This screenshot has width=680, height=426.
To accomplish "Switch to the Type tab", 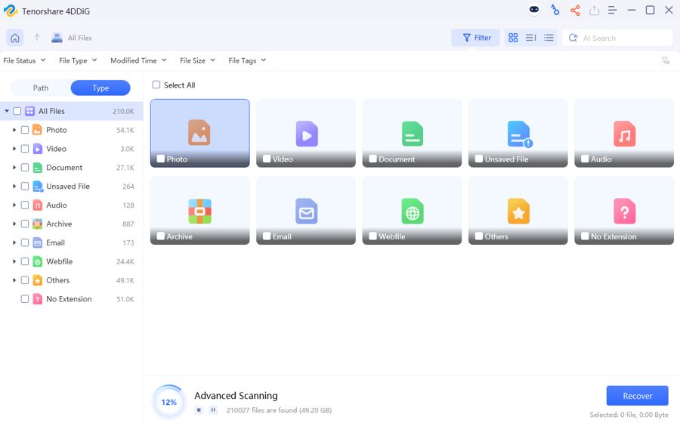I will tap(100, 88).
